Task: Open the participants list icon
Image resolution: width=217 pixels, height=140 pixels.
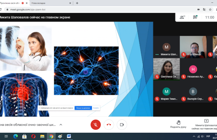Action: (x=182, y=17)
